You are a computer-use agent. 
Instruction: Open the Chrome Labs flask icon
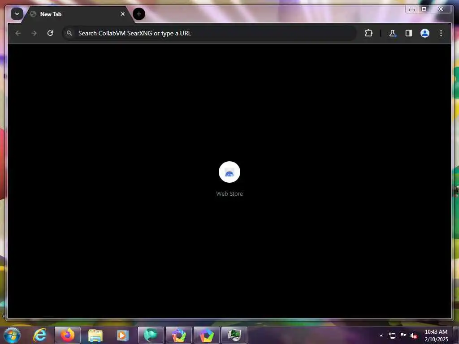tap(392, 33)
